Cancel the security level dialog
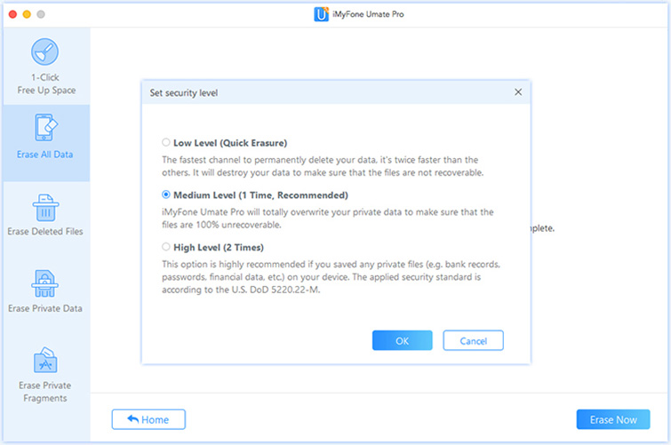This screenshot has height=445, width=671. click(x=474, y=340)
